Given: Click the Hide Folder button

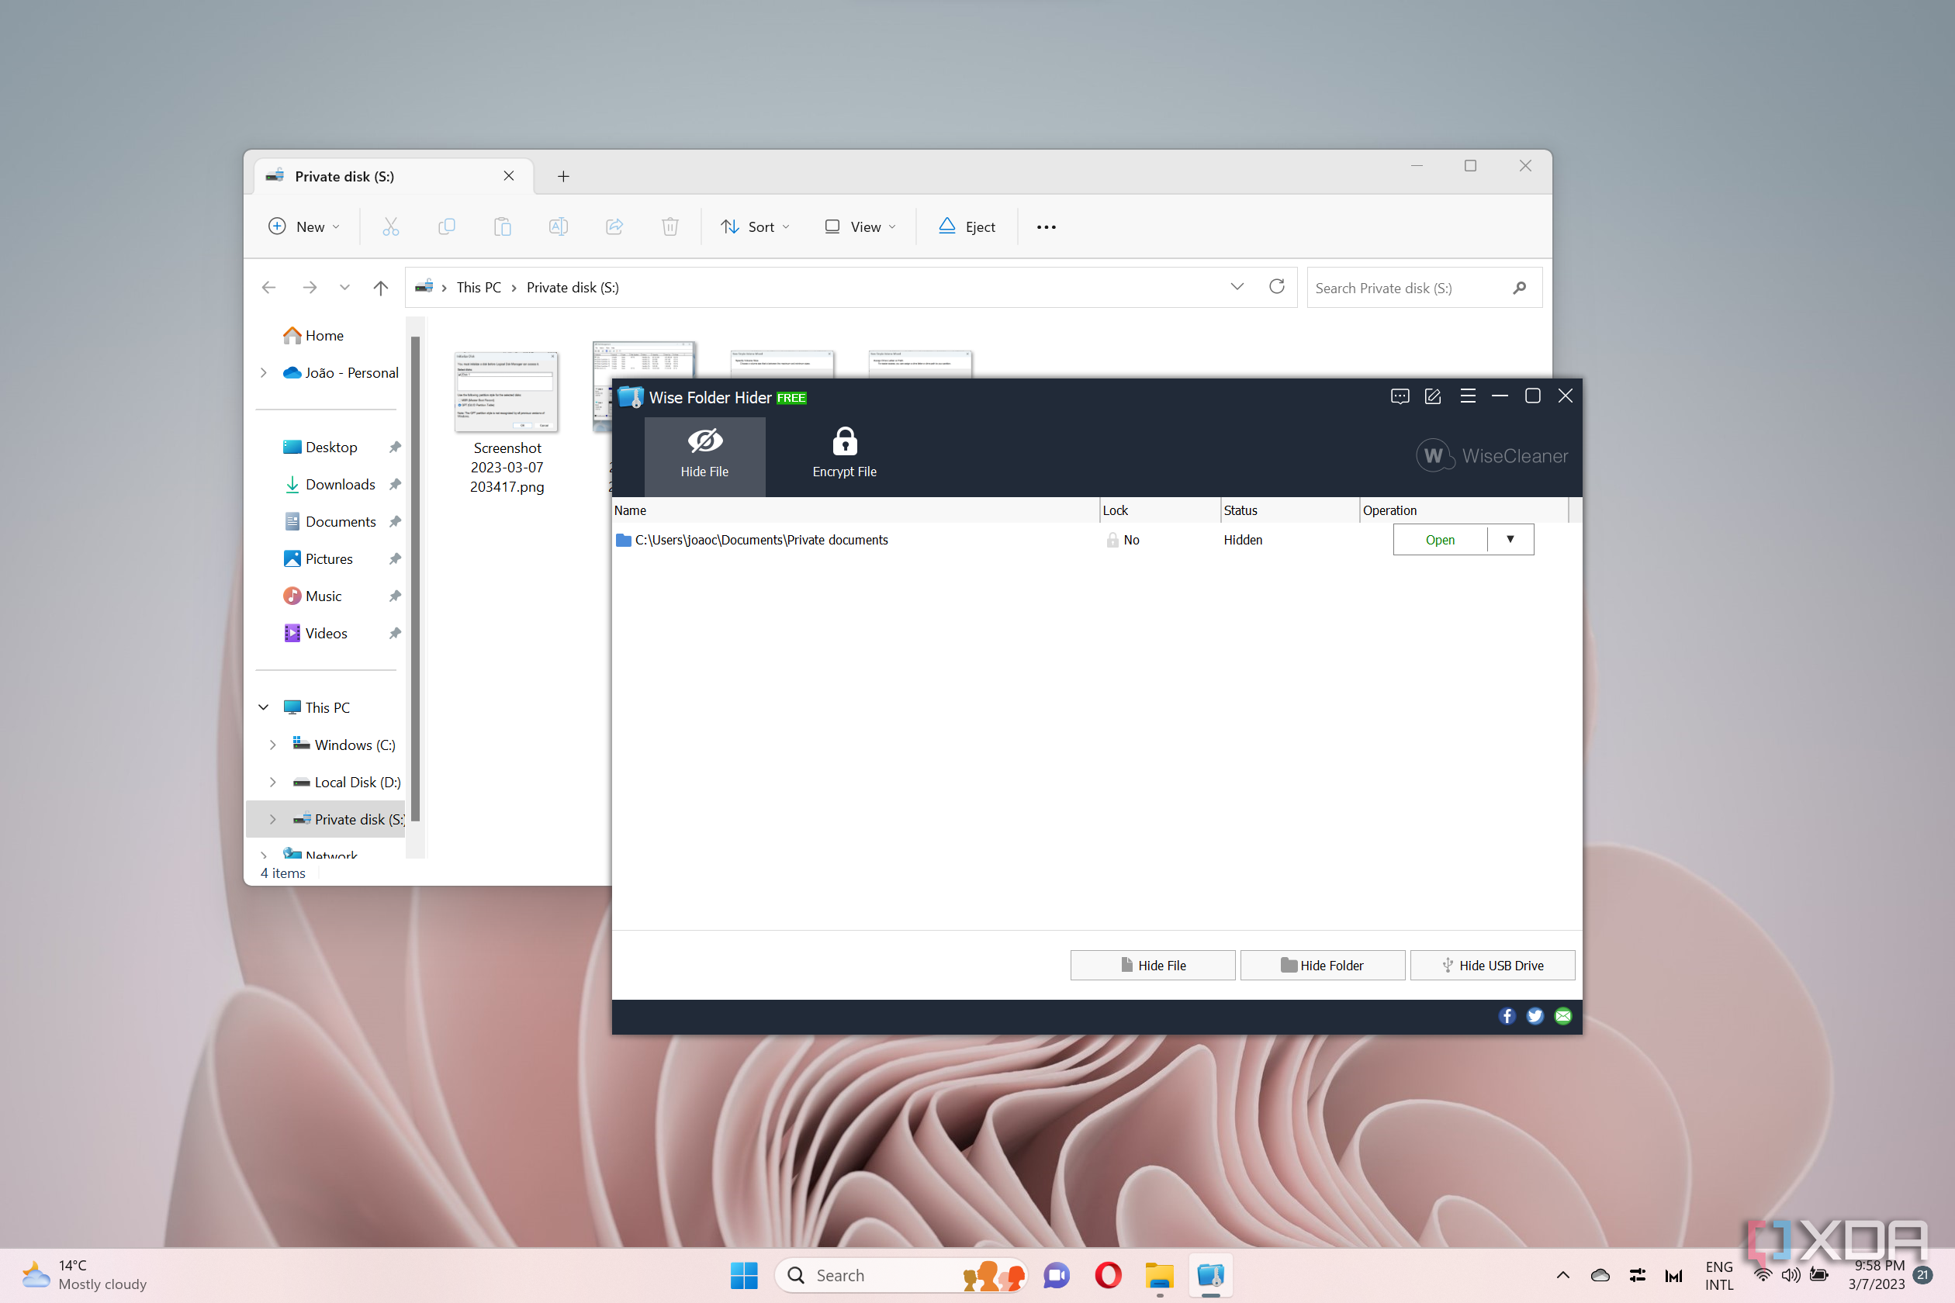Looking at the screenshot, I should [x=1323, y=965].
